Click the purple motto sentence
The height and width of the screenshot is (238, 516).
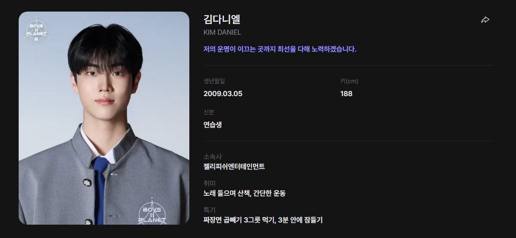point(280,49)
